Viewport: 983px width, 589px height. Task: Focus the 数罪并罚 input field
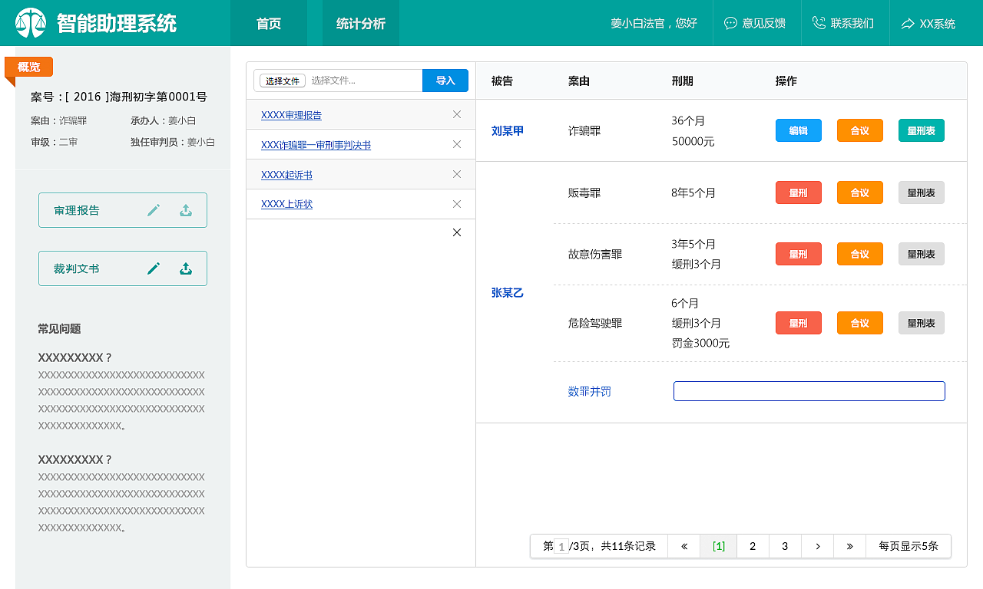pyautogui.click(x=809, y=391)
